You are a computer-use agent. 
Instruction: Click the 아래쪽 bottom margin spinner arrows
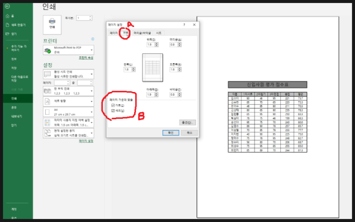click(x=157, y=94)
